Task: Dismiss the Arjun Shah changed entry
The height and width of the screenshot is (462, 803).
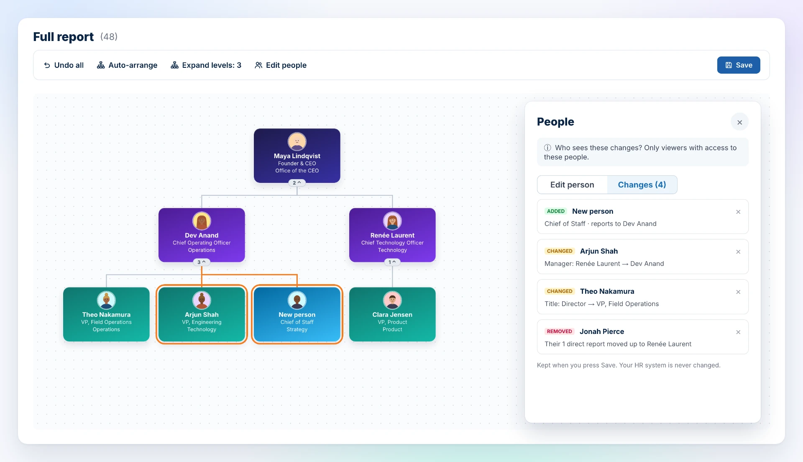Action: coord(738,252)
